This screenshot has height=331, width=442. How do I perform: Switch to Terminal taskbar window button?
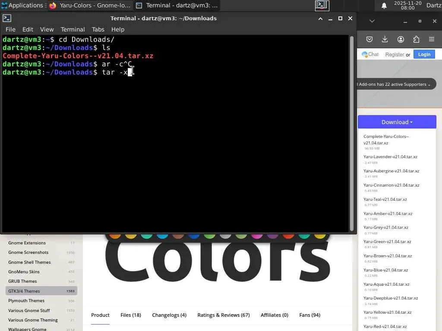(177, 5)
